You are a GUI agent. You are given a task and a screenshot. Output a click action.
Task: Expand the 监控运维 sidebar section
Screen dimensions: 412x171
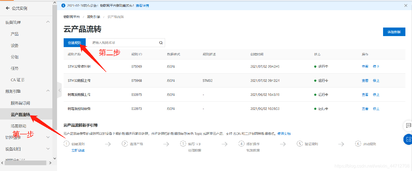coord(48,137)
